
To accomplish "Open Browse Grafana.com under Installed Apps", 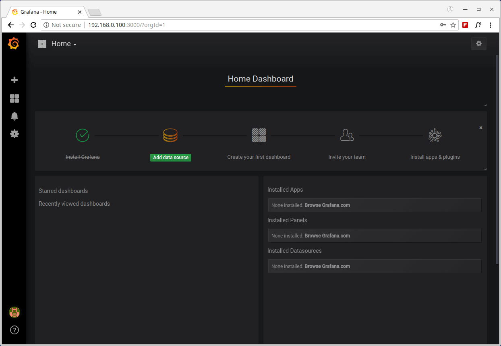I will 327,205.
